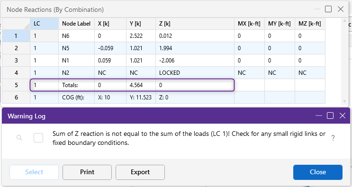352x187 pixels.
Task: Select the LC column header
Action: point(44,24)
